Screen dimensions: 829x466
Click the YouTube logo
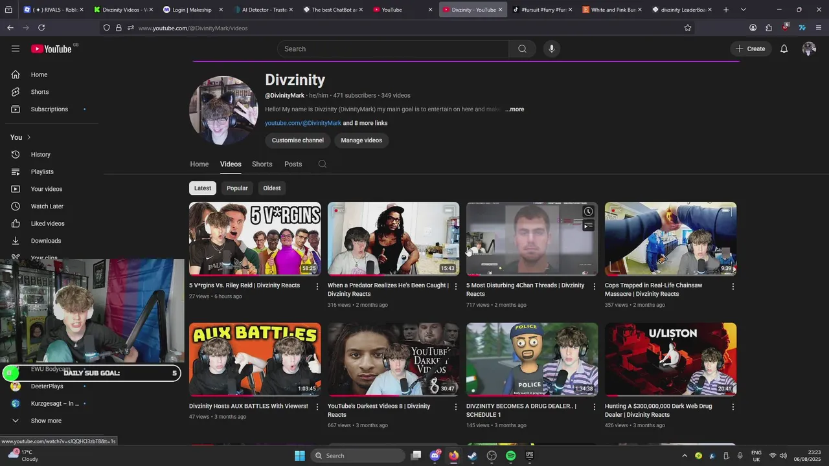(51, 49)
